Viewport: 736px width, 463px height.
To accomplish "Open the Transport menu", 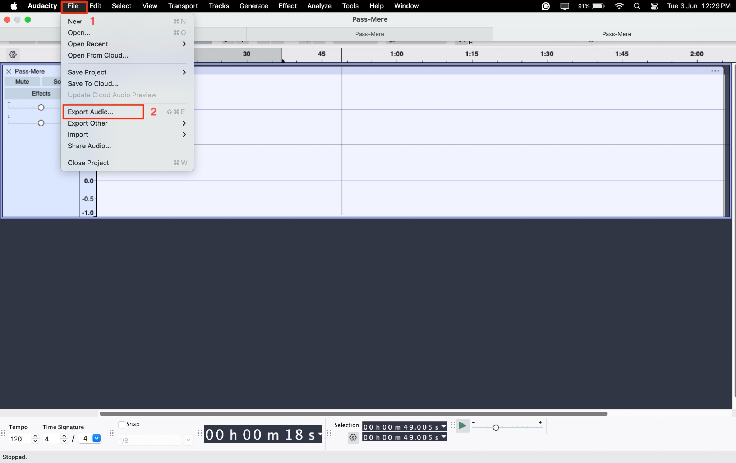I will (x=183, y=6).
